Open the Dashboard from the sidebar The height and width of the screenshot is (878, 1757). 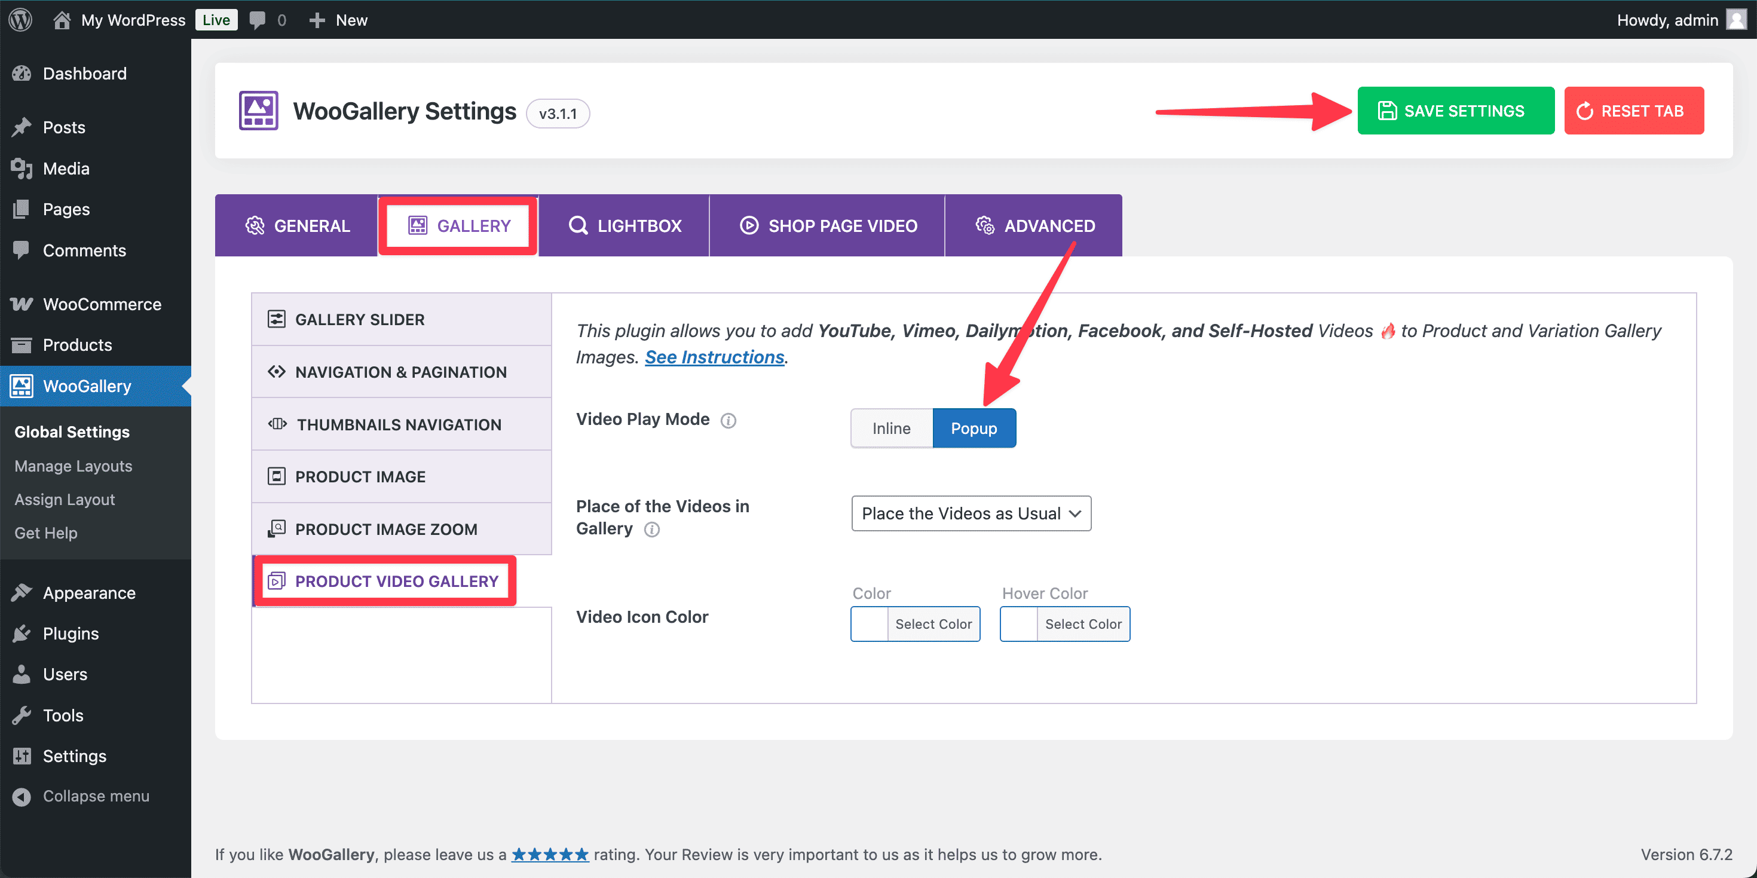85,74
